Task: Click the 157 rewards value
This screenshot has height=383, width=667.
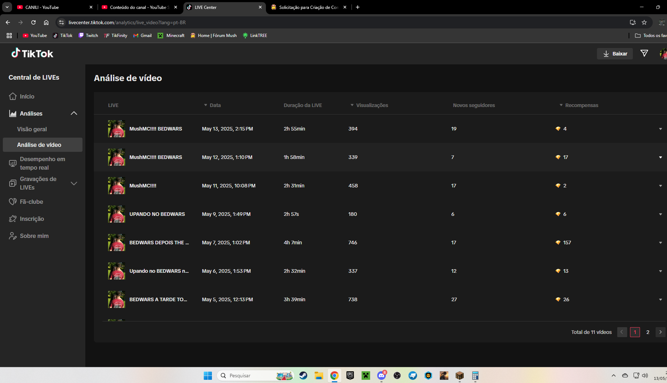Action: 567,243
